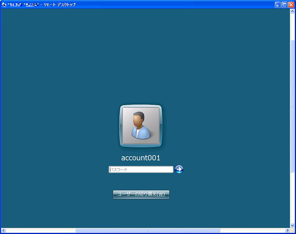Minimize the Remote Desktop window
The height and width of the screenshot is (234, 296).
(x=278, y=4)
